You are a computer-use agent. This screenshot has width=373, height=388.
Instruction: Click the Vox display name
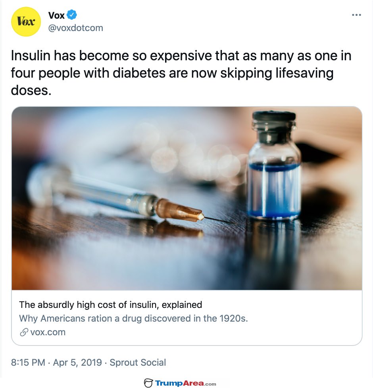[x=56, y=15]
